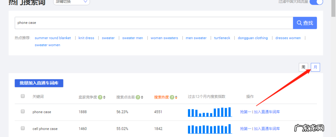Screen dimensions: 336x137
Task: Sort by 卖家竞争度 using sort arrows
Action: pos(104,97)
